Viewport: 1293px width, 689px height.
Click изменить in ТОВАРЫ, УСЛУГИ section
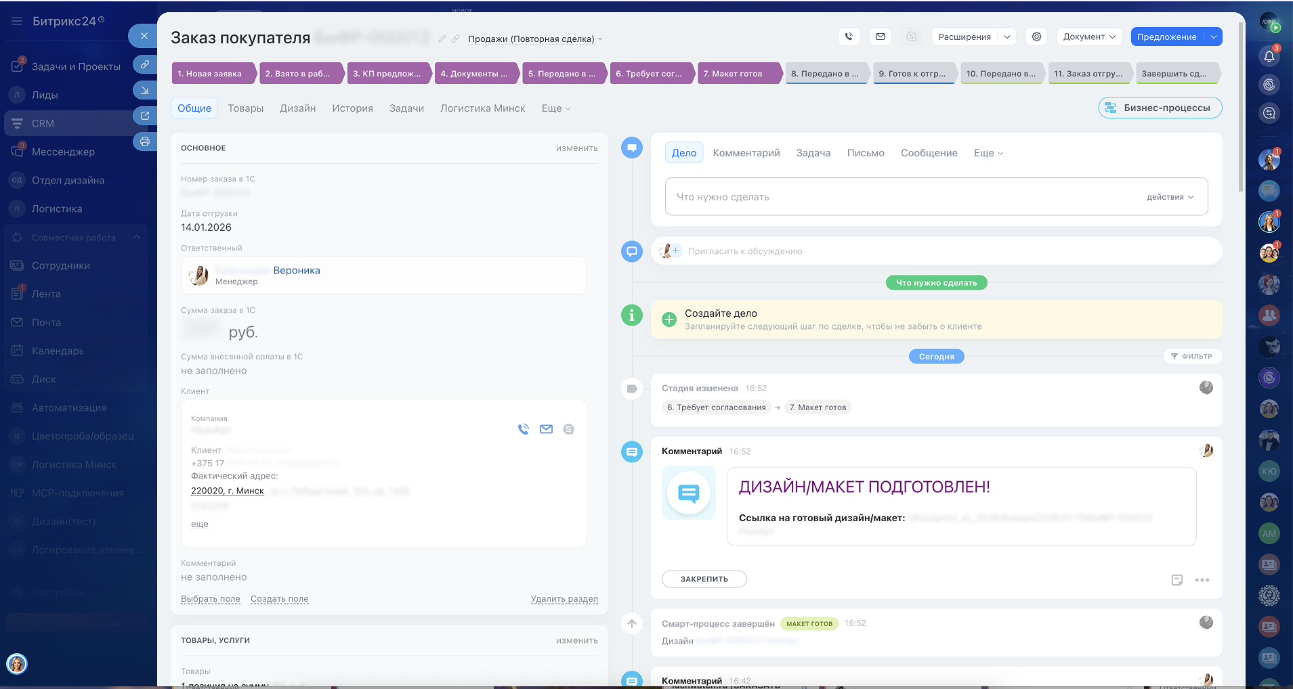click(x=577, y=640)
